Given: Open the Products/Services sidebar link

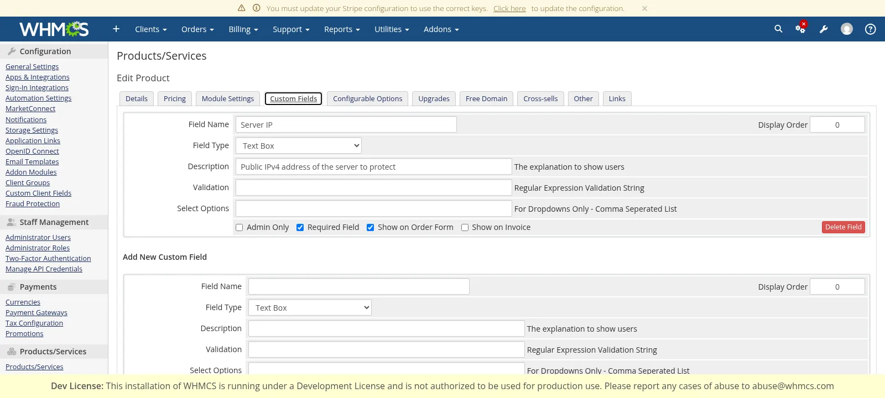Looking at the screenshot, I should (x=34, y=366).
